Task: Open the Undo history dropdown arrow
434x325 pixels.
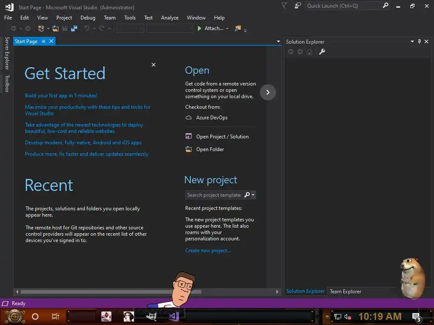Action: coord(95,28)
